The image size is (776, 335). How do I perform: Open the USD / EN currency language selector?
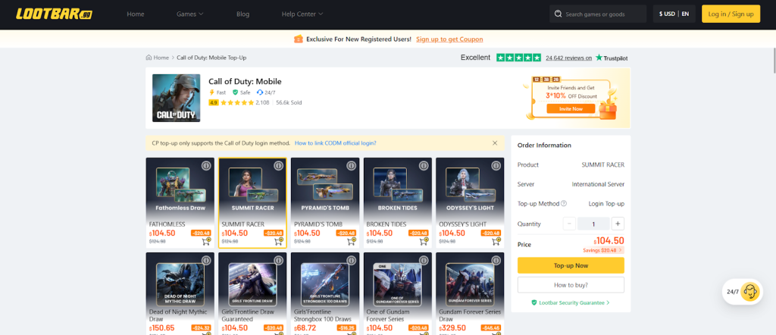click(x=674, y=14)
